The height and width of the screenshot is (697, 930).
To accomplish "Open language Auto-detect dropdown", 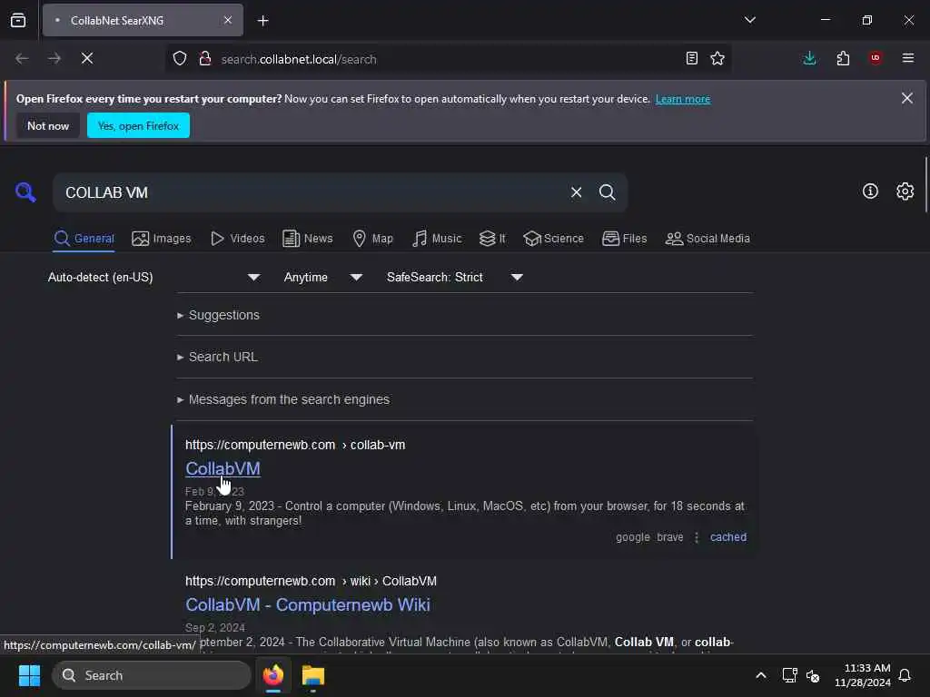I will coord(153,277).
